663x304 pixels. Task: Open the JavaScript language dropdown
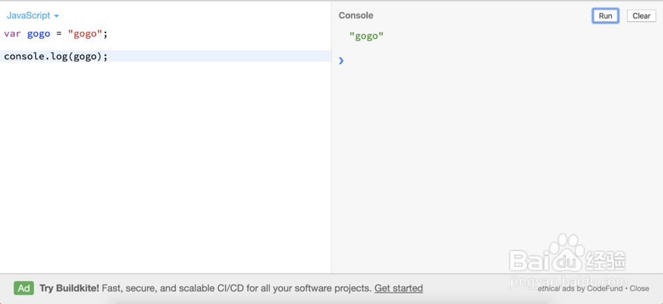click(x=32, y=16)
